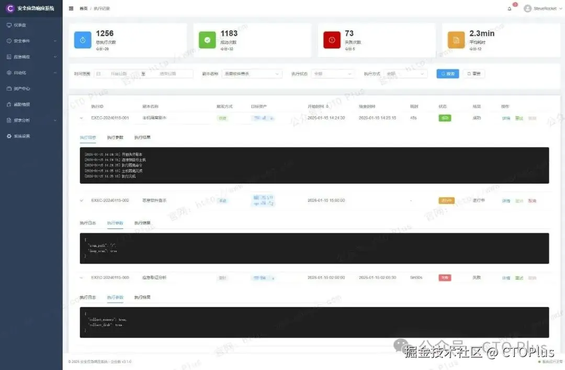Click the orange 进行中 status badge
The height and width of the screenshot is (370, 565).
(446, 200)
